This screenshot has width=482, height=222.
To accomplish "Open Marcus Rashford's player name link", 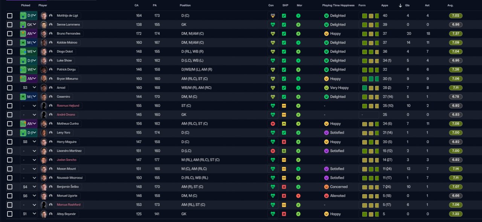I will point(68,205).
